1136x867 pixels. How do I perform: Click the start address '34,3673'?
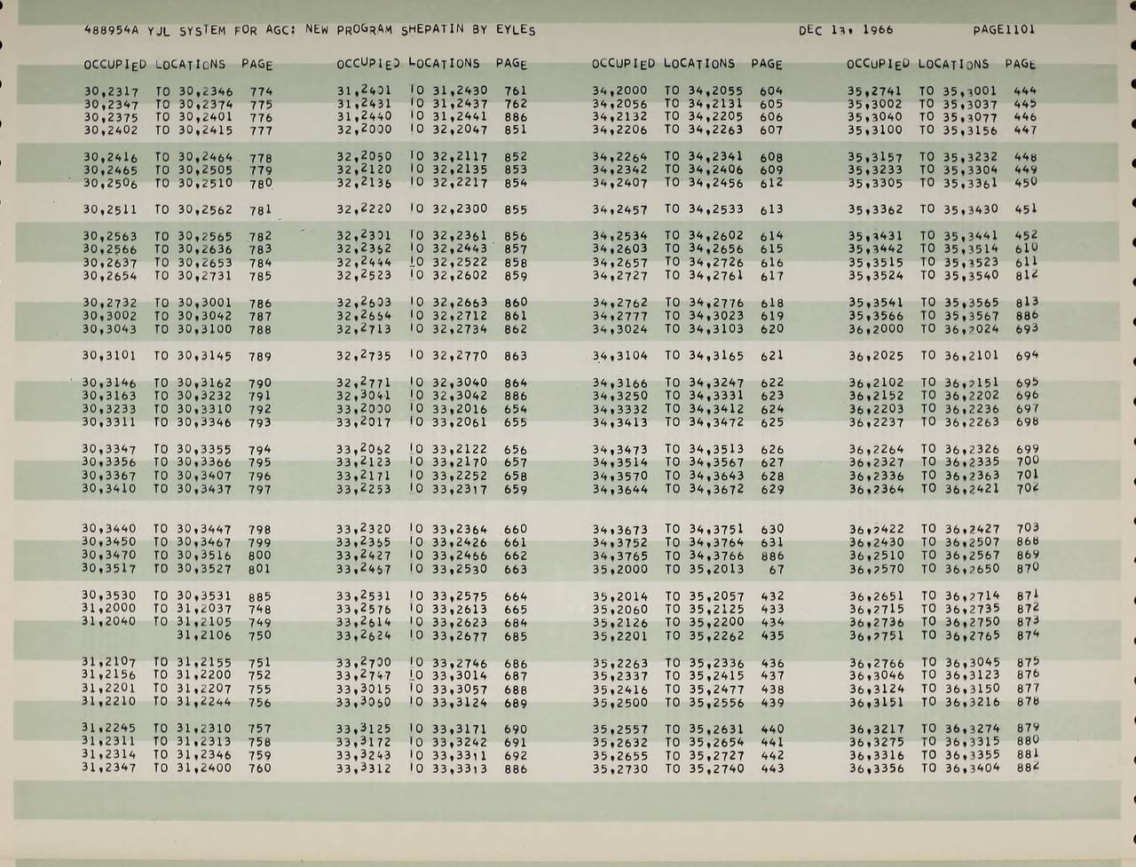[x=619, y=530]
